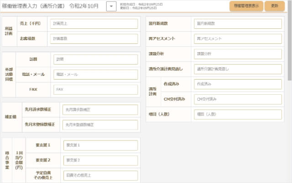
Task: Select the FAX input field
Action: [x=96, y=90]
